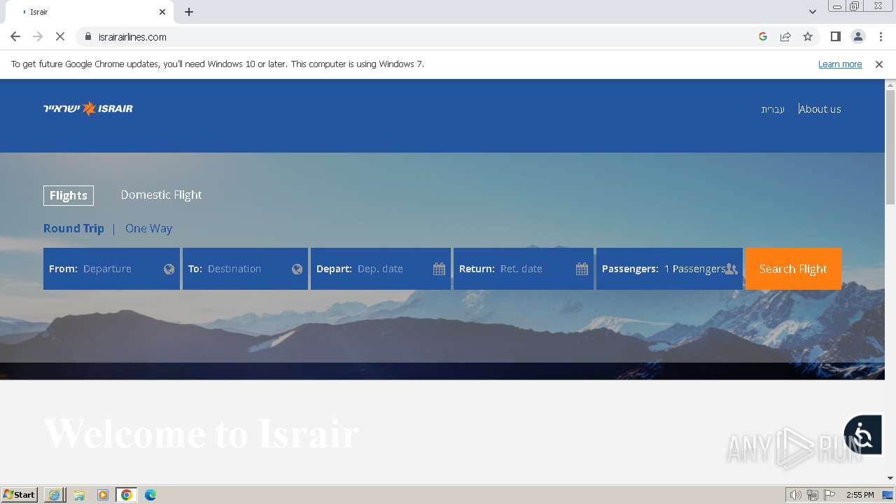Image resolution: width=896 pixels, height=504 pixels.
Task: Toggle Chrome side panel
Action: point(836,36)
